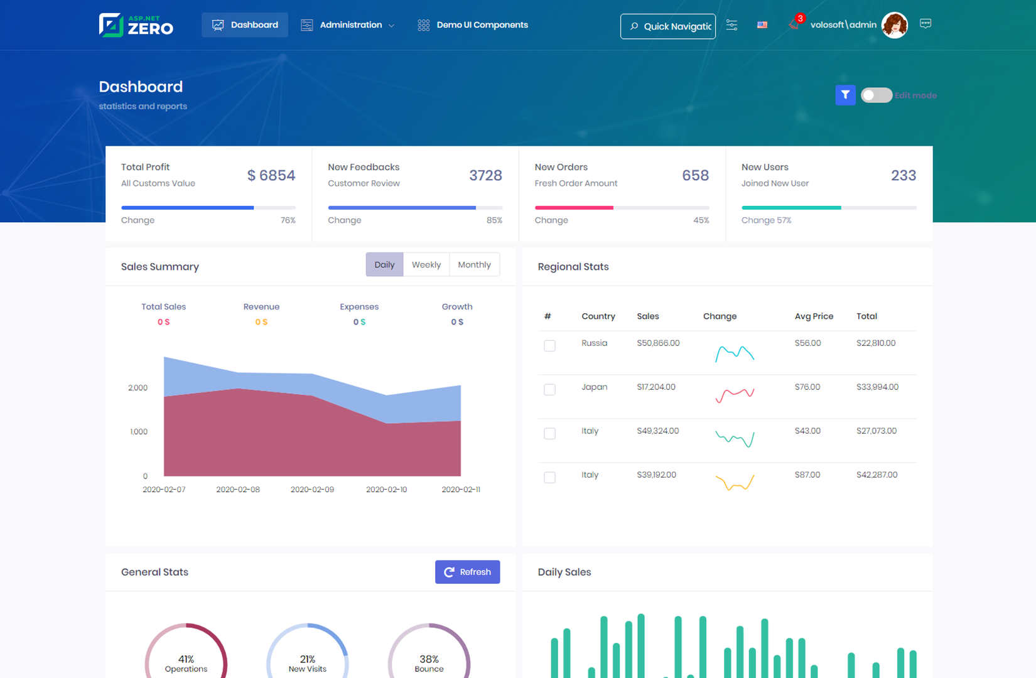
Task: Click the Expenses label
Action: (359, 307)
